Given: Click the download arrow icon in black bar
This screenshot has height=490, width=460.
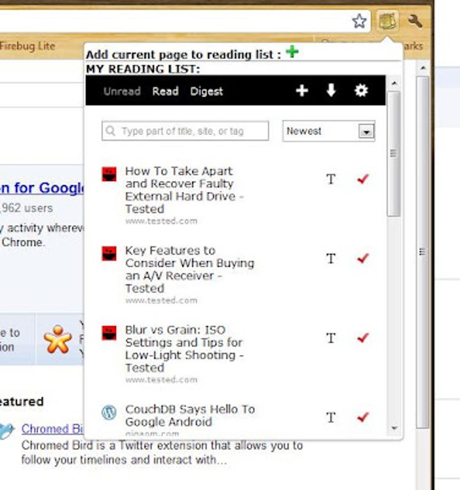Looking at the screenshot, I should 331,91.
